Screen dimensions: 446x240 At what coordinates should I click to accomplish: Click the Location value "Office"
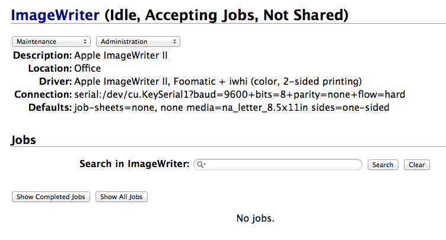(87, 69)
